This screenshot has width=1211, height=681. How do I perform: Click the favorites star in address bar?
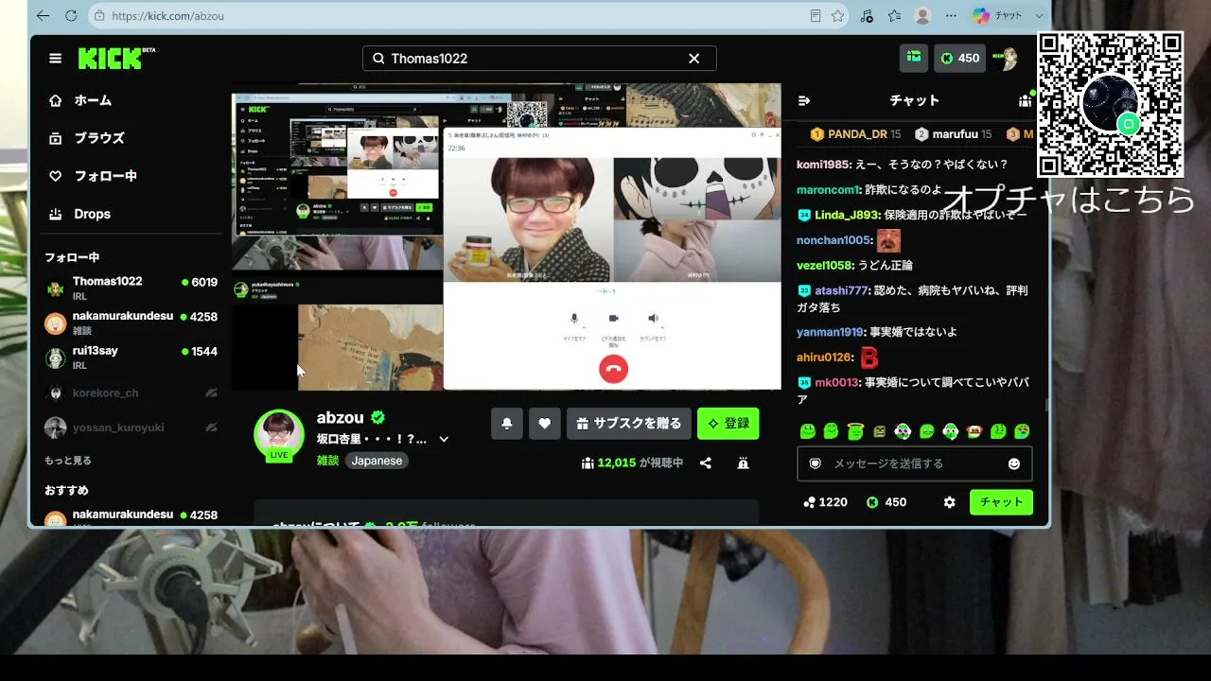837,16
